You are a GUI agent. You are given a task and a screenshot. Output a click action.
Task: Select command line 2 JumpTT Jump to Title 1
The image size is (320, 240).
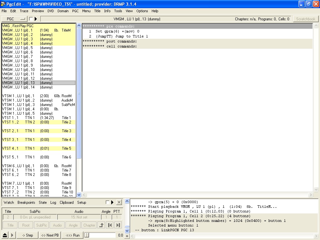[197, 36]
